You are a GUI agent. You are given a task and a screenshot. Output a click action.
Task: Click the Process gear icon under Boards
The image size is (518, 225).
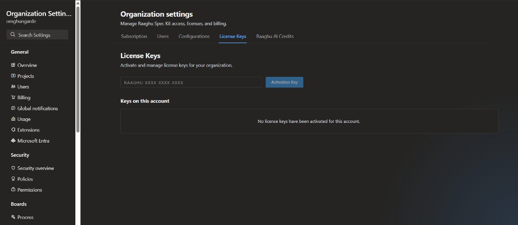pos(13,217)
